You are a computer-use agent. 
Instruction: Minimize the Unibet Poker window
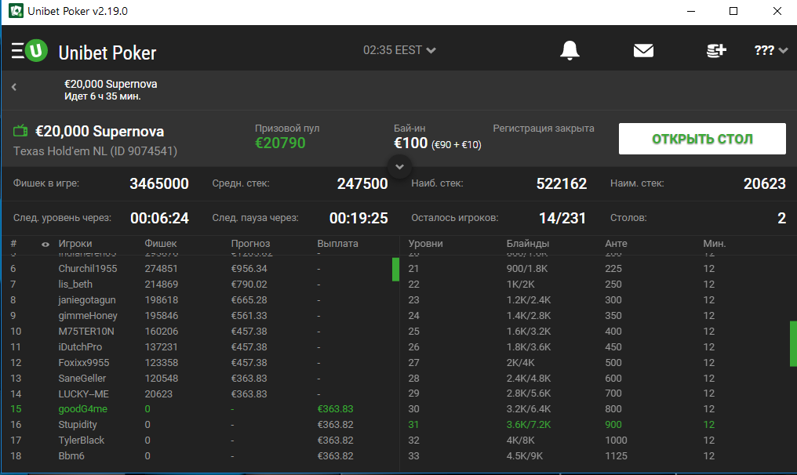pos(691,11)
